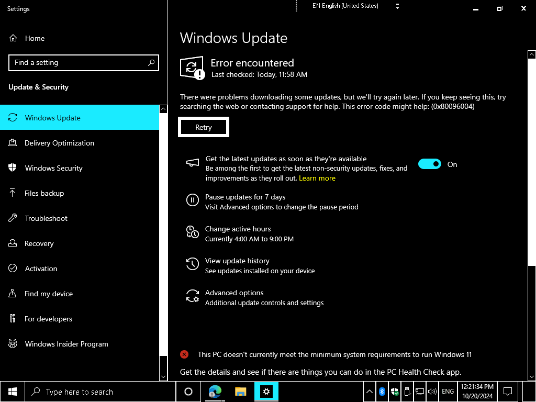536x402 pixels.
Task: Go to Recovery settings page
Action: click(x=80, y=243)
